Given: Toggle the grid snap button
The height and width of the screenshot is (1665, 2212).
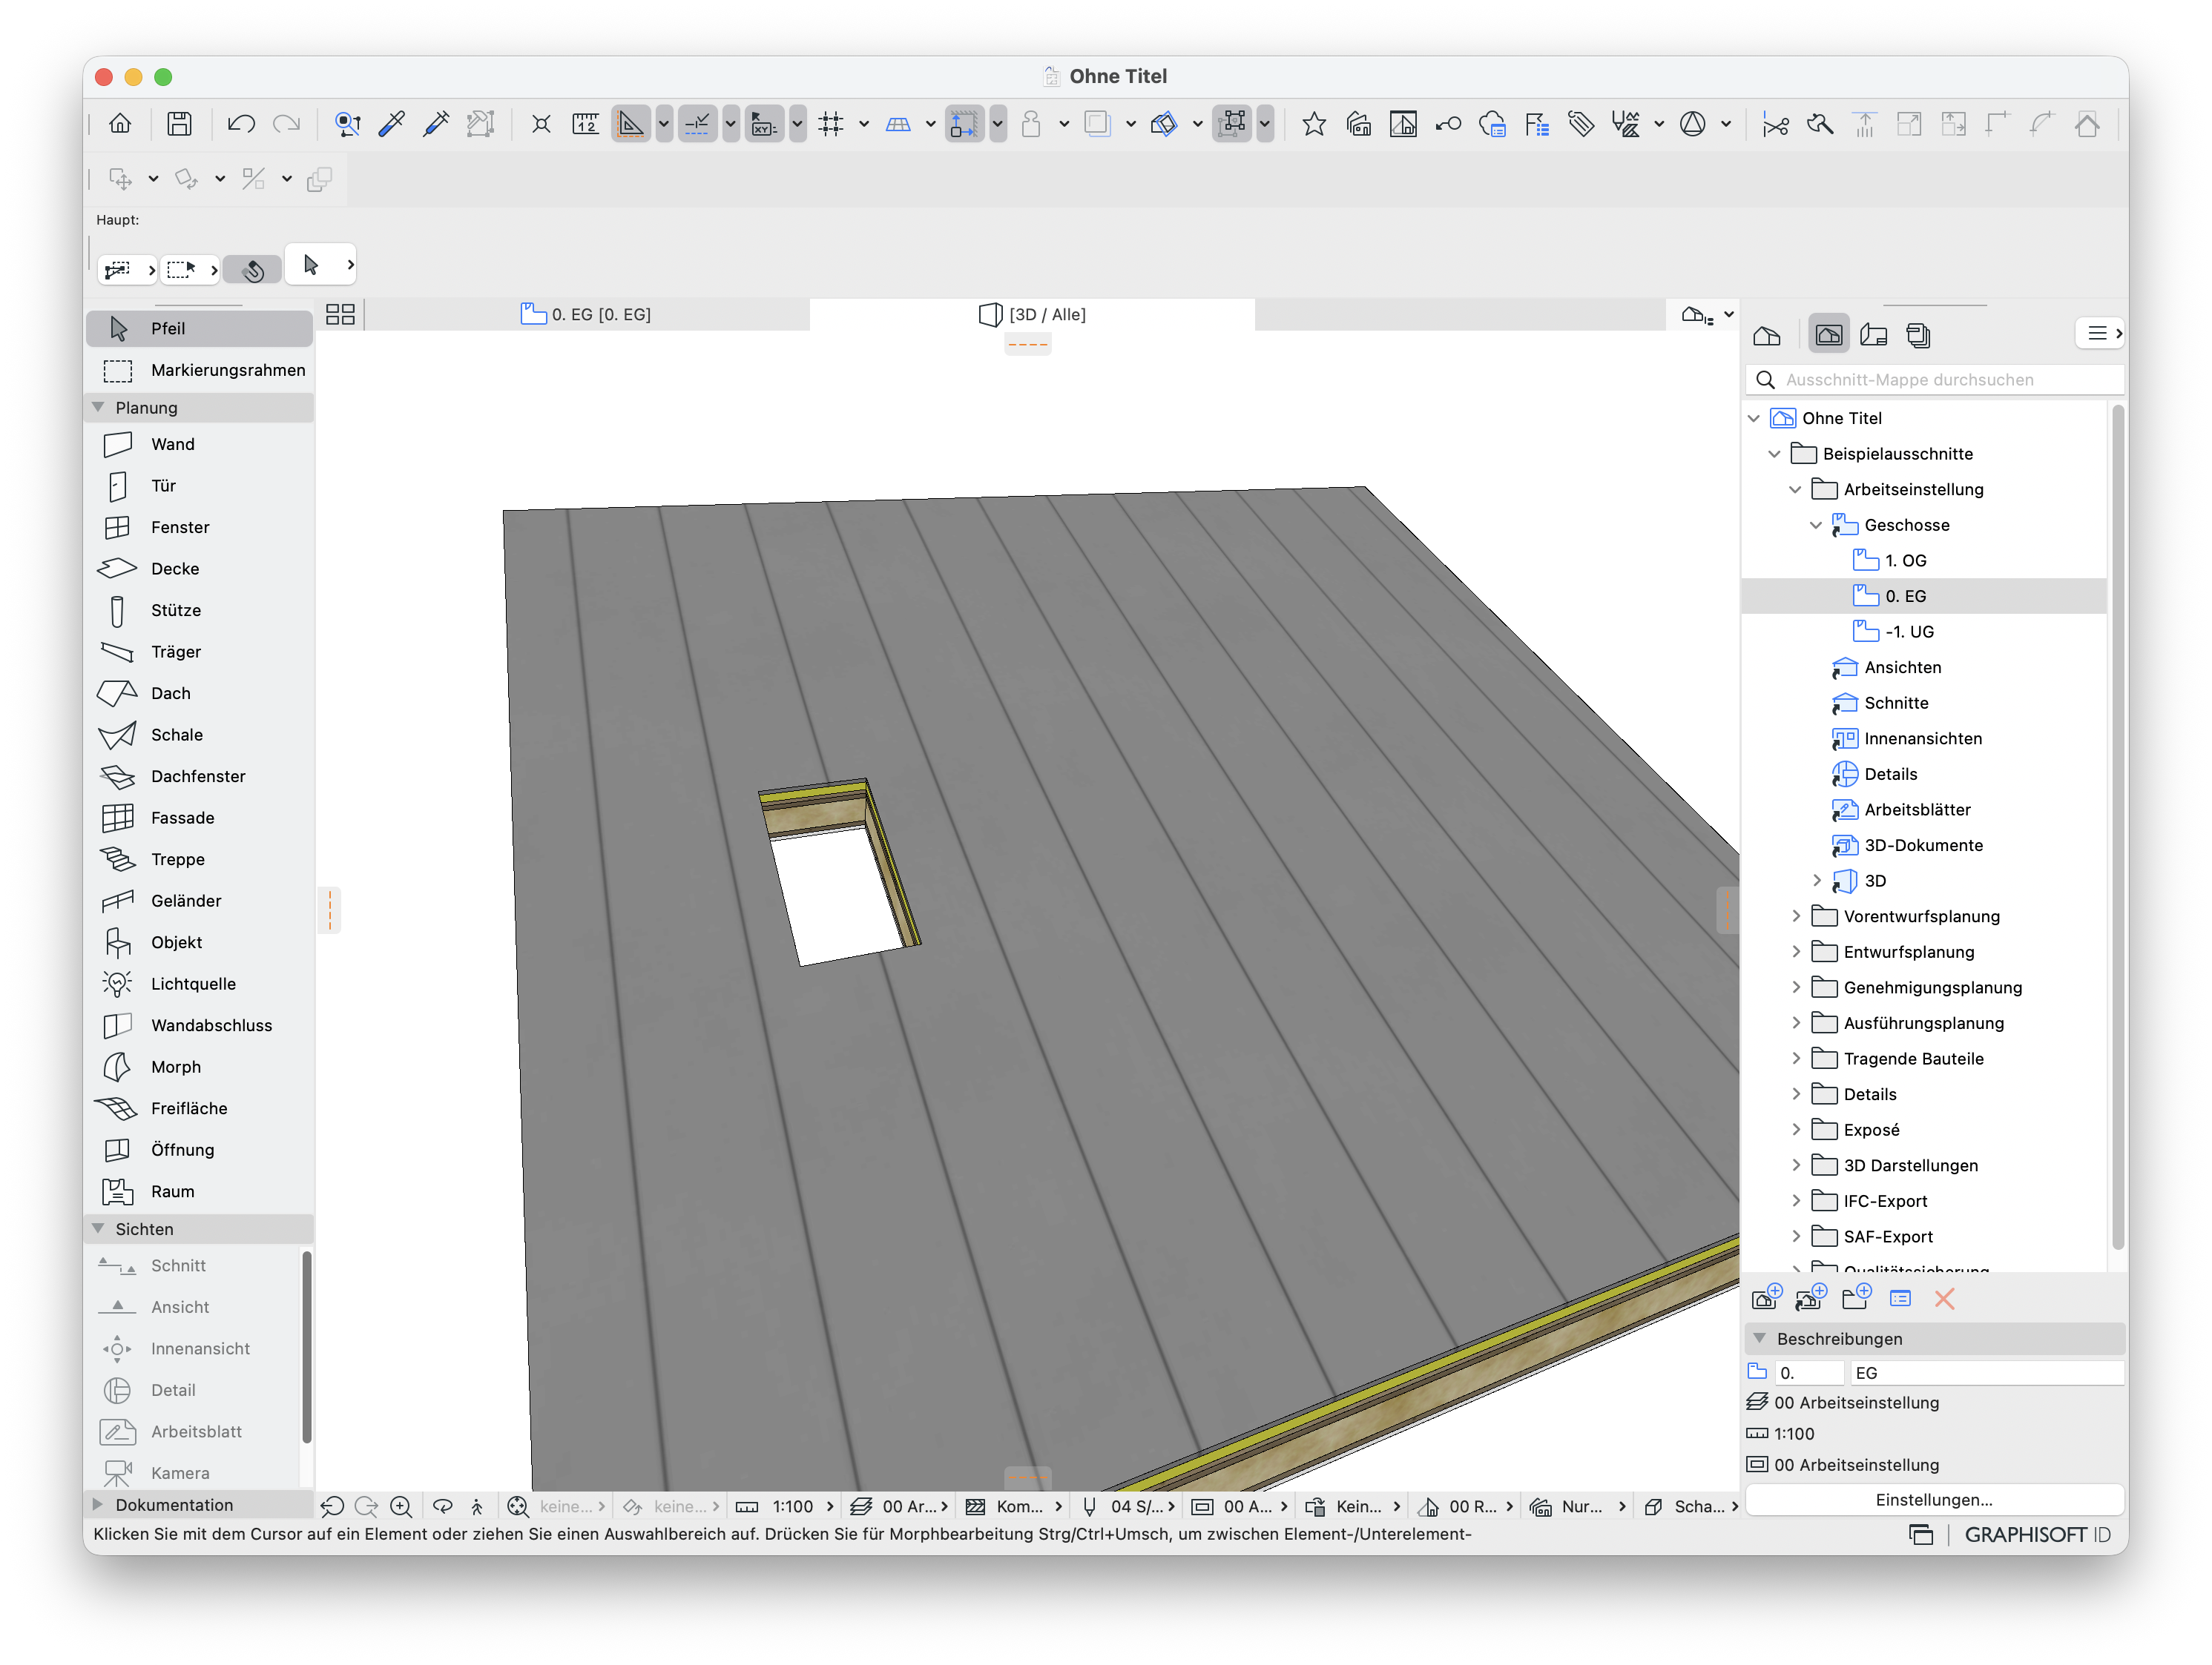Looking at the screenshot, I should click(831, 124).
